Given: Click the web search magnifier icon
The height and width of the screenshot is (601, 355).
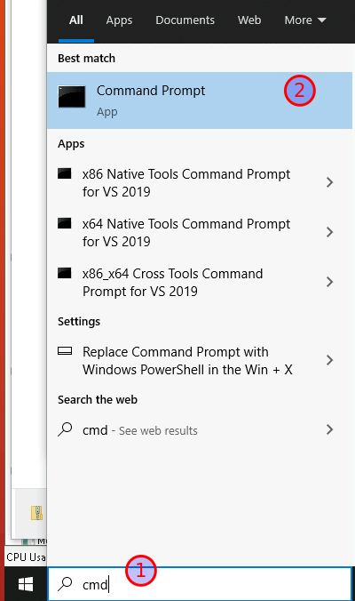Looking at the screenshot, I should [x=65, y=429].
